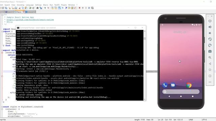Rotate emulator left

pyautogui.click(x=210, y=39)
